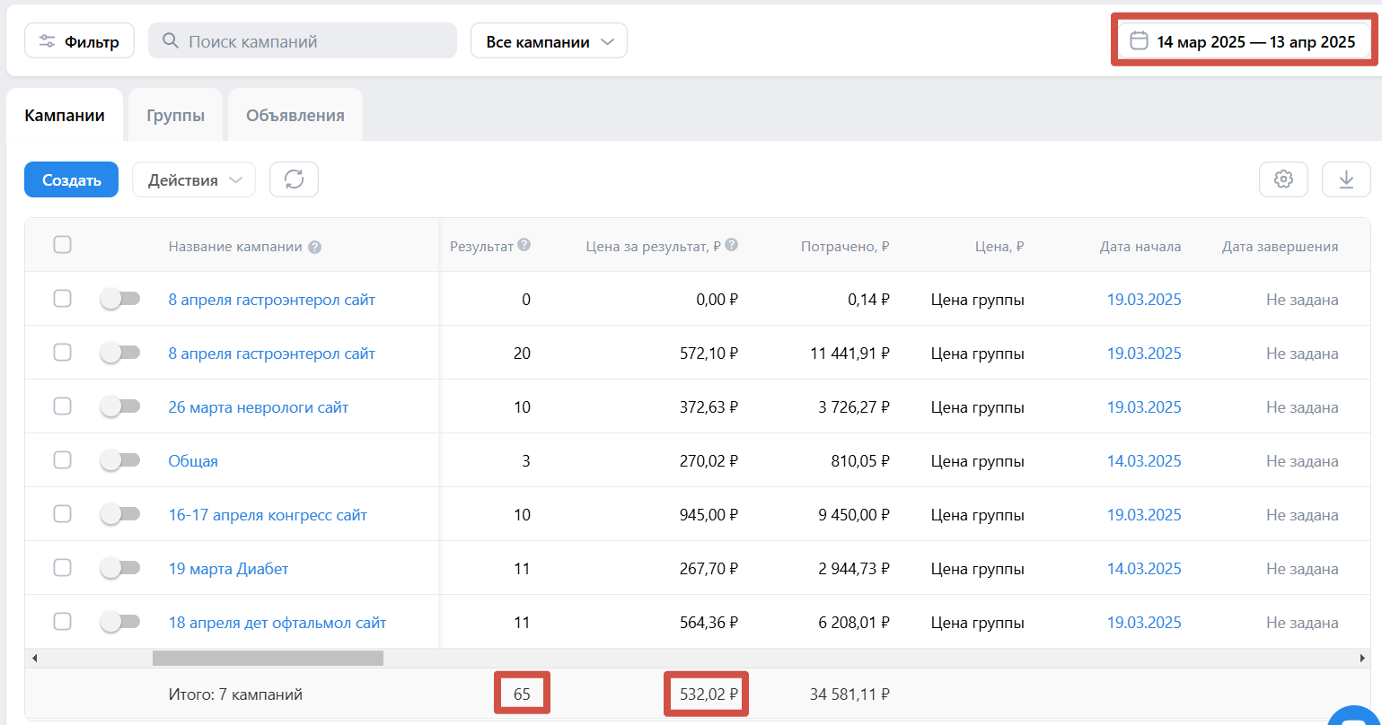Check the box for the гастроэнтерол row with result 0

point(62,299)
